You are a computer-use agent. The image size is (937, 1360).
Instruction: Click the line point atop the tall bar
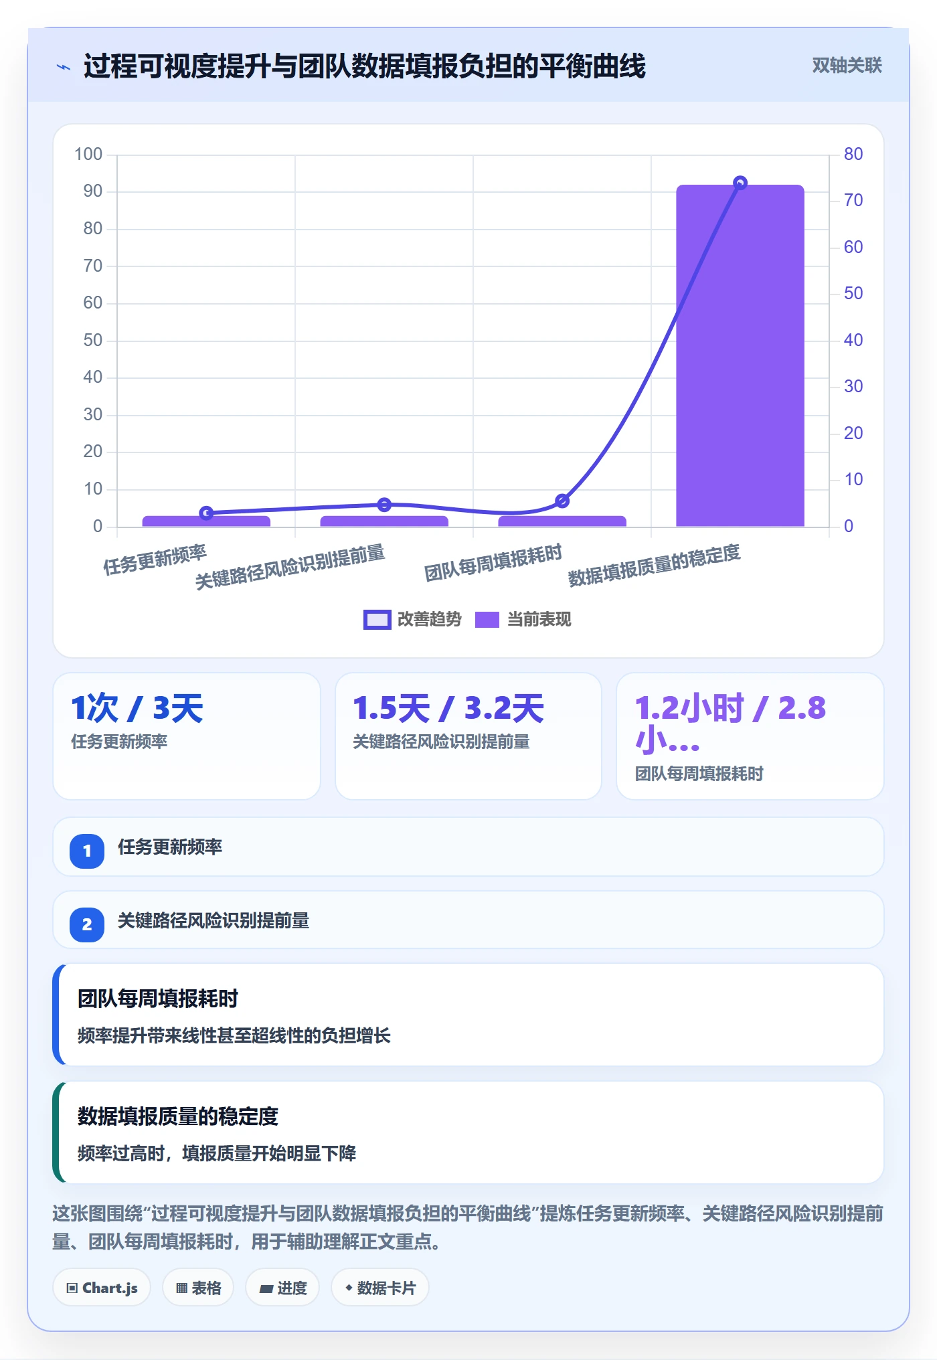[740, 183]
